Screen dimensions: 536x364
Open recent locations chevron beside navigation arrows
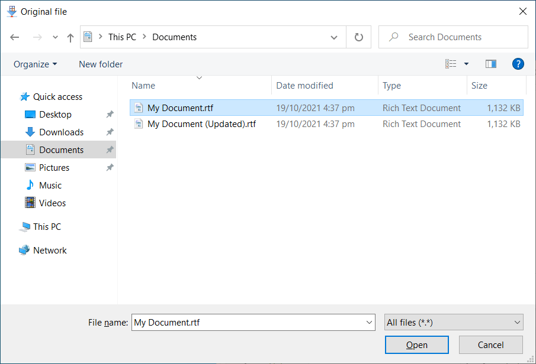55,38
